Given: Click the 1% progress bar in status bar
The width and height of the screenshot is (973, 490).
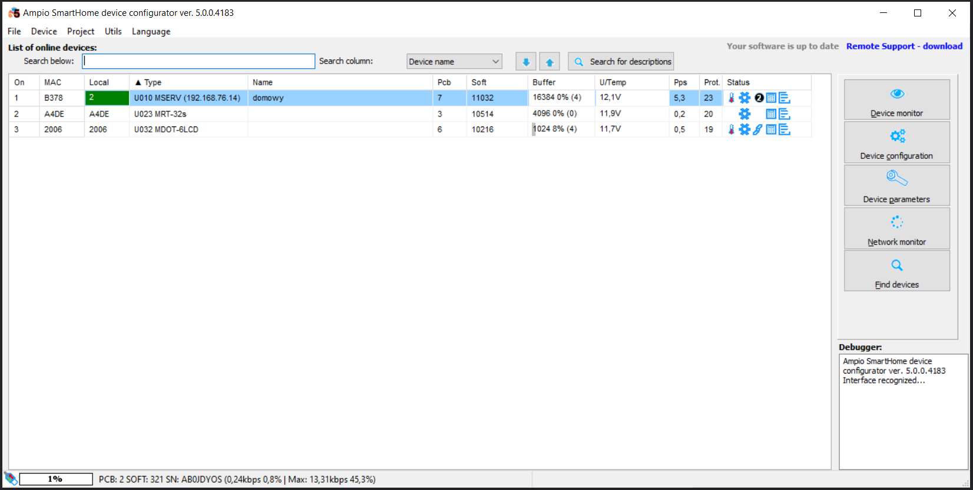Looking at the screenshot, I should (56, 479).
